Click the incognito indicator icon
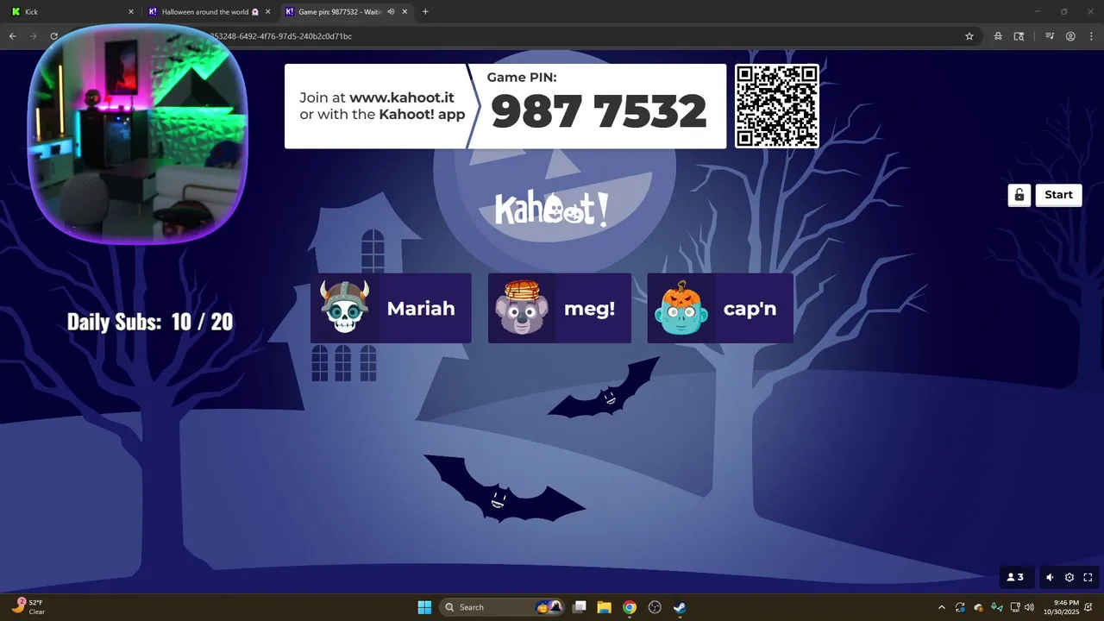Image resolution: width=1104 pixels, height=621 pixels. [998, 36]
